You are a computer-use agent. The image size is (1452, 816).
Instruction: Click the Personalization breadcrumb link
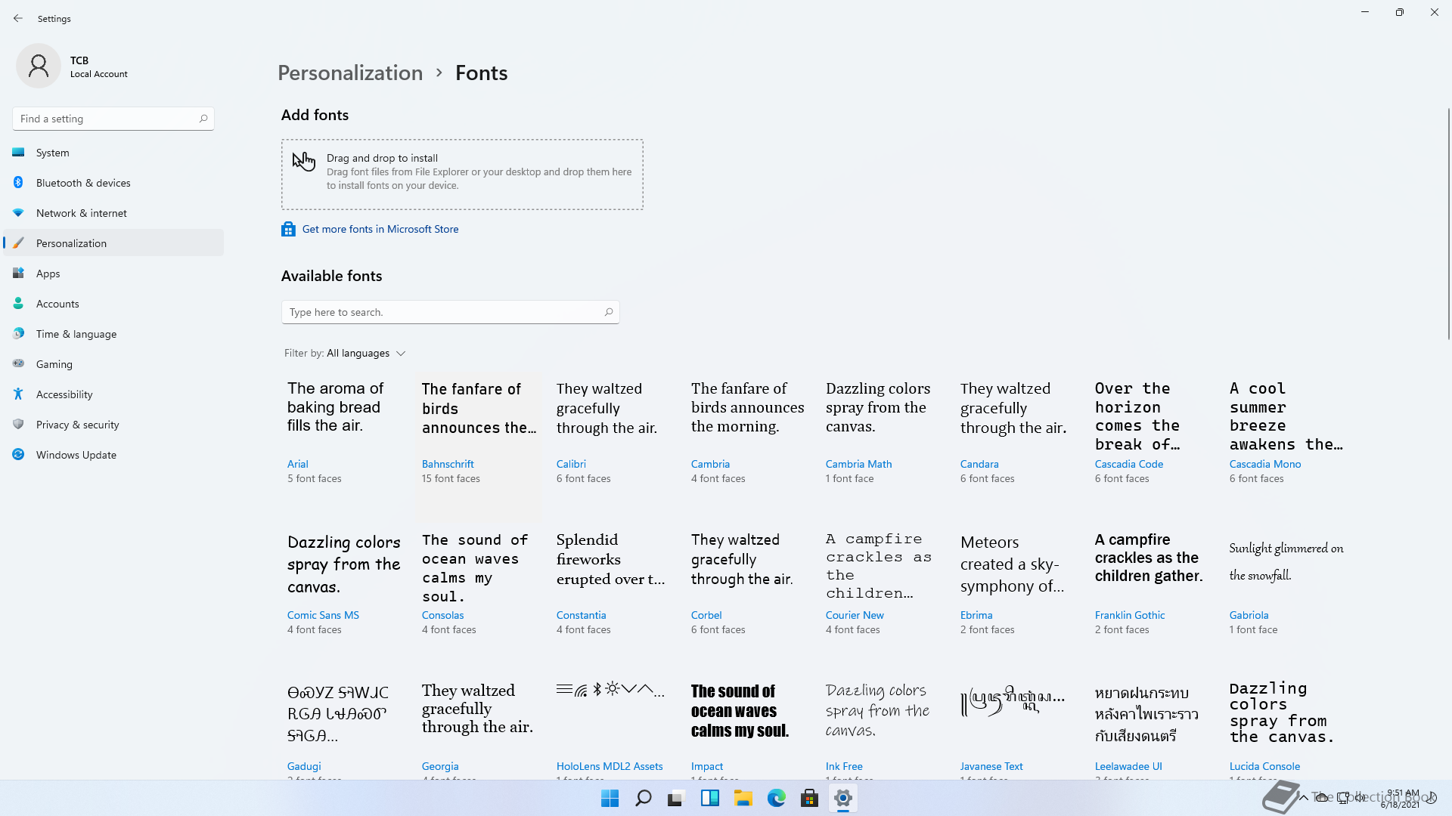pos(350,73)
